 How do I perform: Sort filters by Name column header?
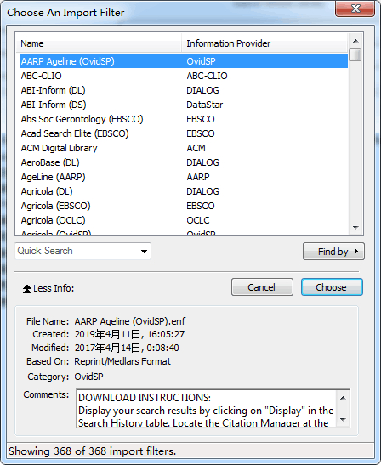click(99, 43)
